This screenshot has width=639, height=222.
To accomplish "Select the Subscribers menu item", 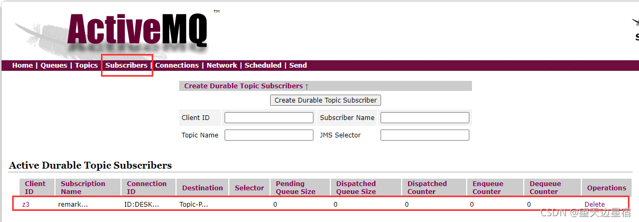I will (x=126, y=66).
